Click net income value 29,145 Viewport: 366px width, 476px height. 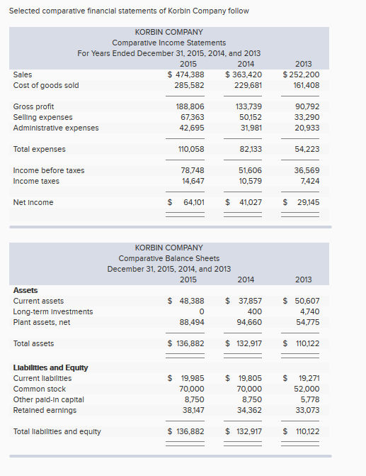309,202
